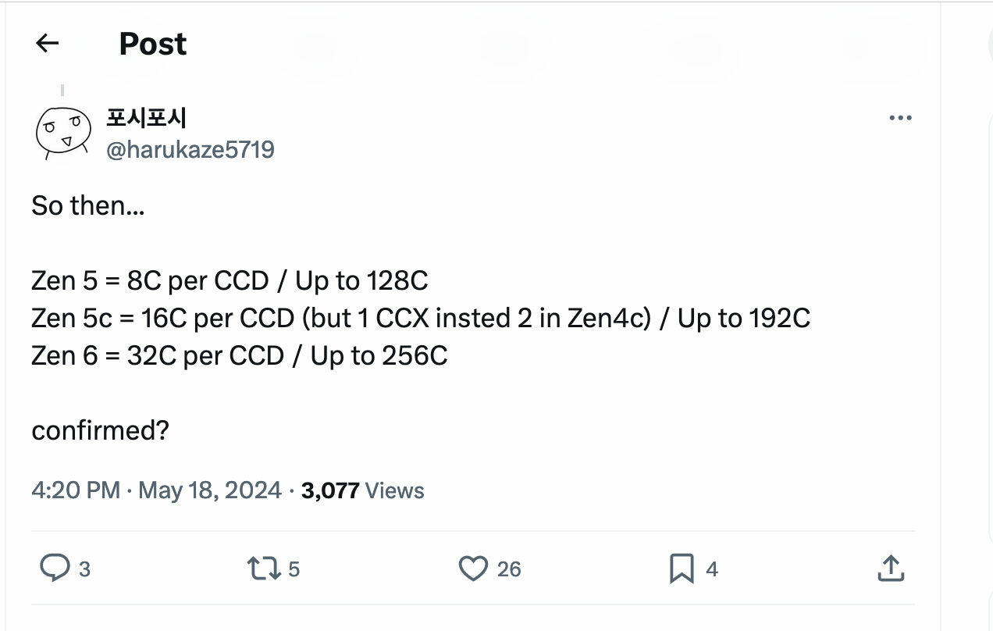Click the reply count number 3
Screen dimensions: 993x631
click(x=84, y=569)
